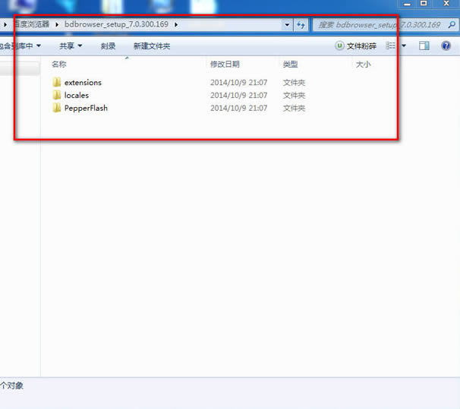The width and height of the screenshot is (460, 409).
Task: Click the change view icon
Action: [x=390, y=46]
